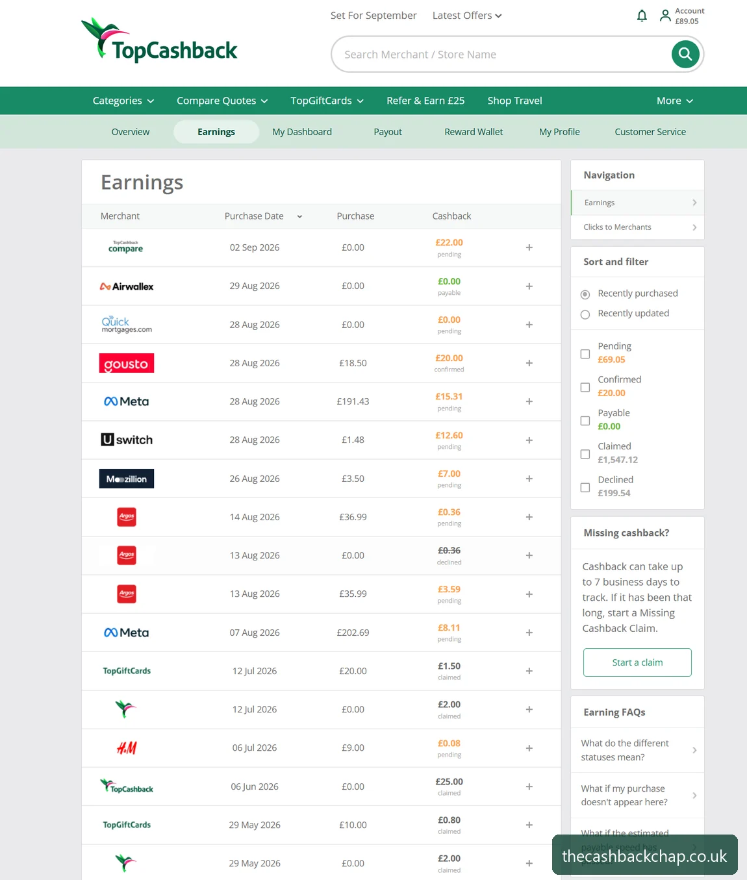Open the Quick mortgages merchant logo
747x880 pixels.
click(127, 325)
